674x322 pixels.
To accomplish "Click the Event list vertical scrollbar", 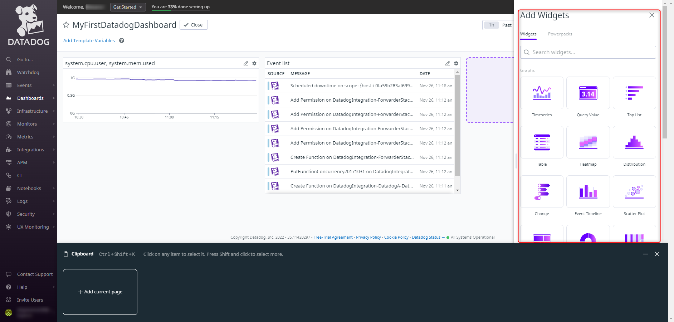I will pyautogui.click(x=457, y=125).
